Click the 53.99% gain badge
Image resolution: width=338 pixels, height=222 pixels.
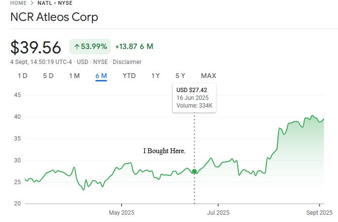[x=90, y=47]
